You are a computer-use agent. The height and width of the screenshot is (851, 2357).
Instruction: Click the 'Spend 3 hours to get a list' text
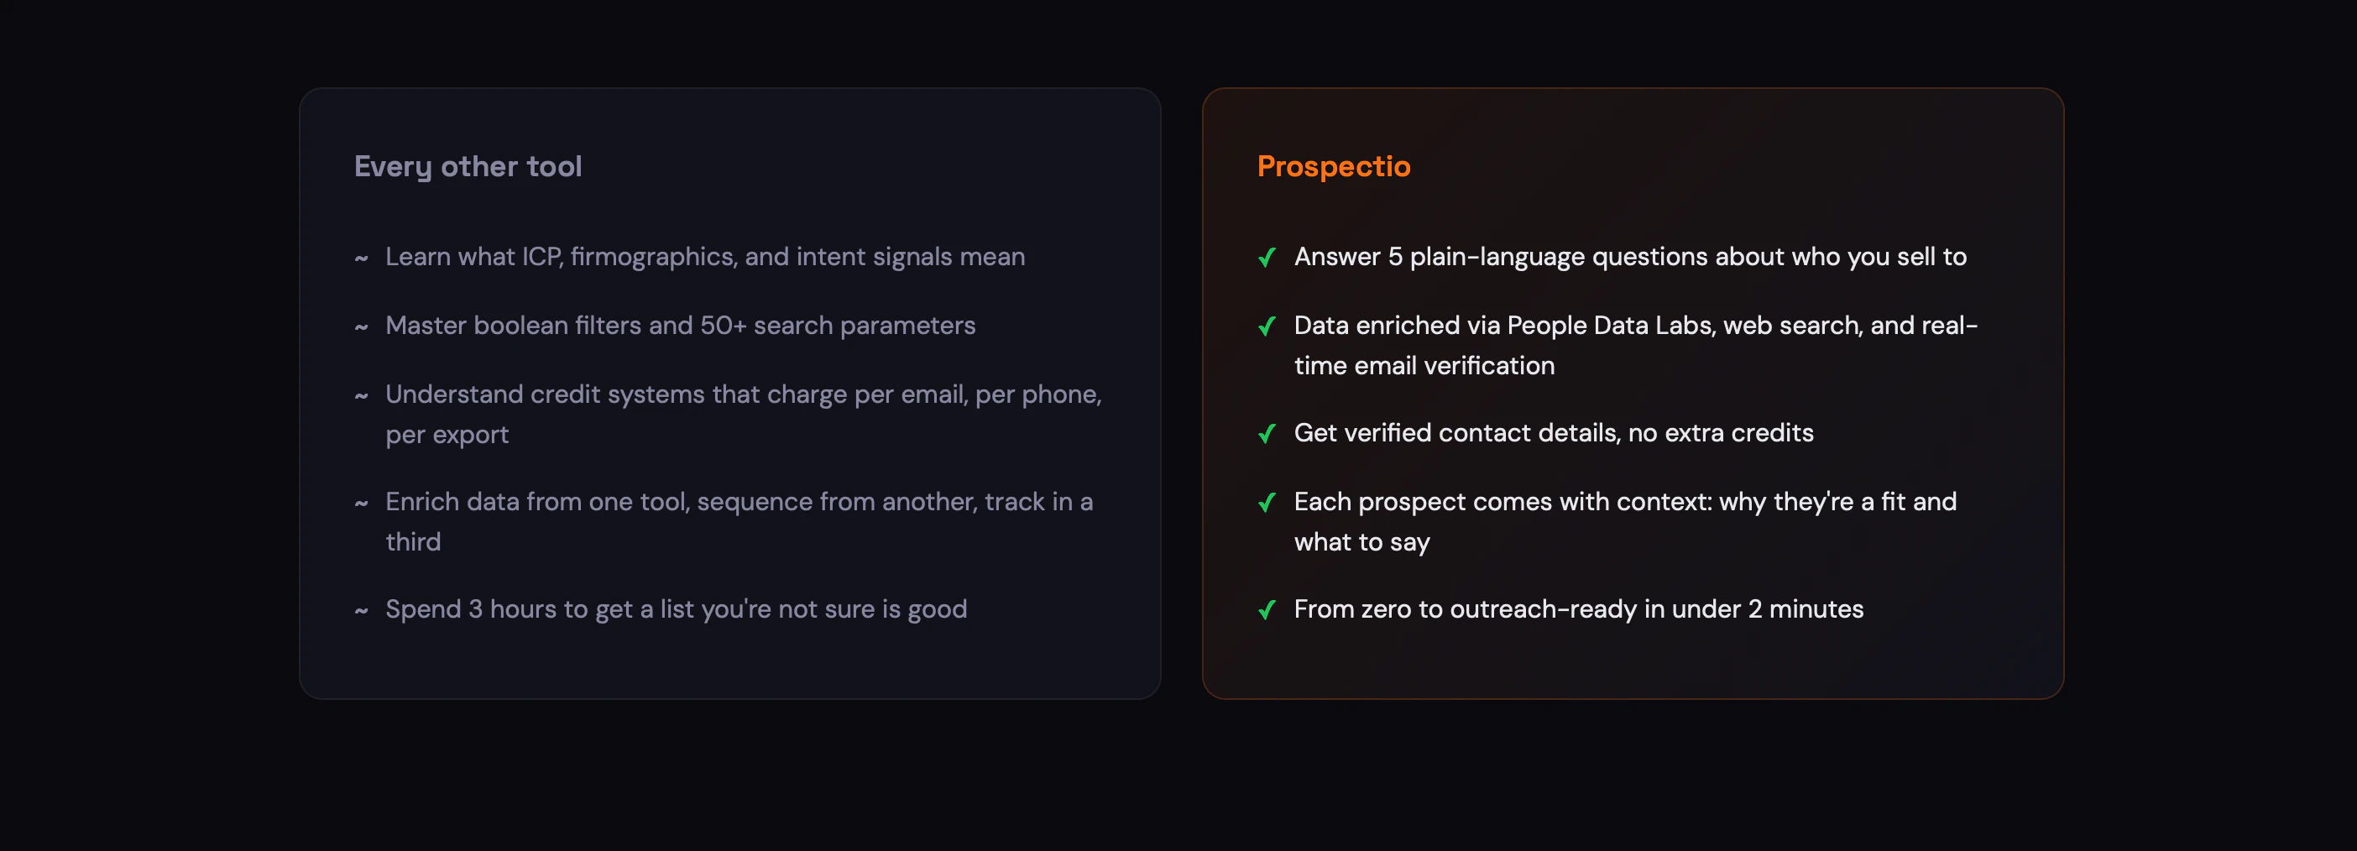677,609
